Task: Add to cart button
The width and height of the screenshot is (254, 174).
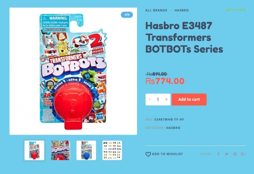Action: [189, 99]
